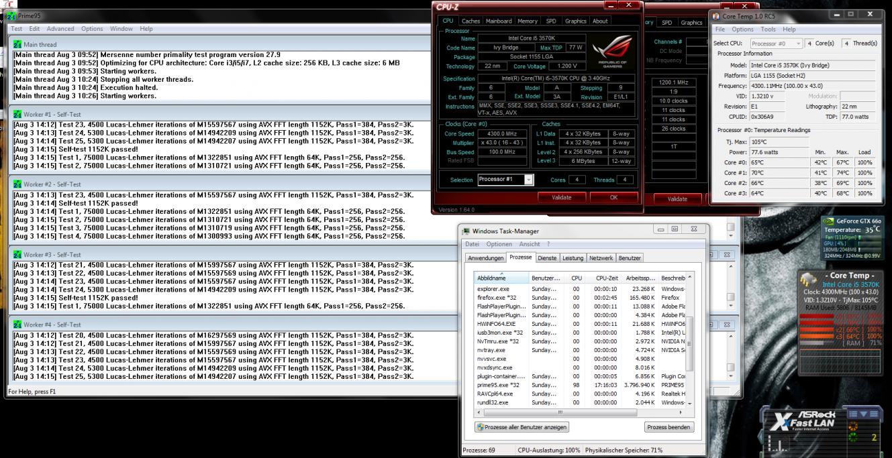
Task: Open Prime95 Test menu
Action: tap(16, 29)
